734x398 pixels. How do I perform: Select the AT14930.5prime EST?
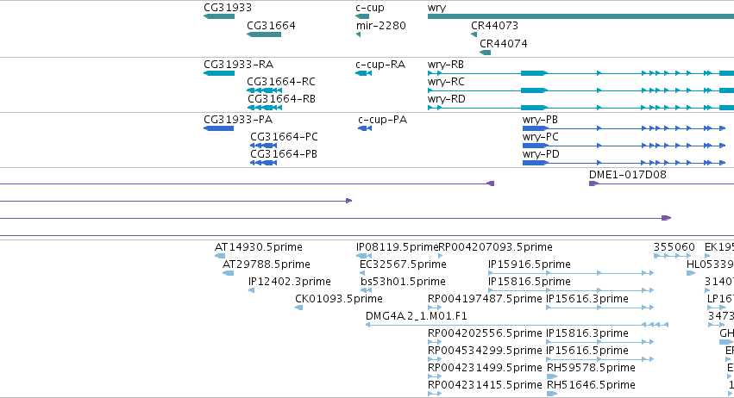pos(220,256)
